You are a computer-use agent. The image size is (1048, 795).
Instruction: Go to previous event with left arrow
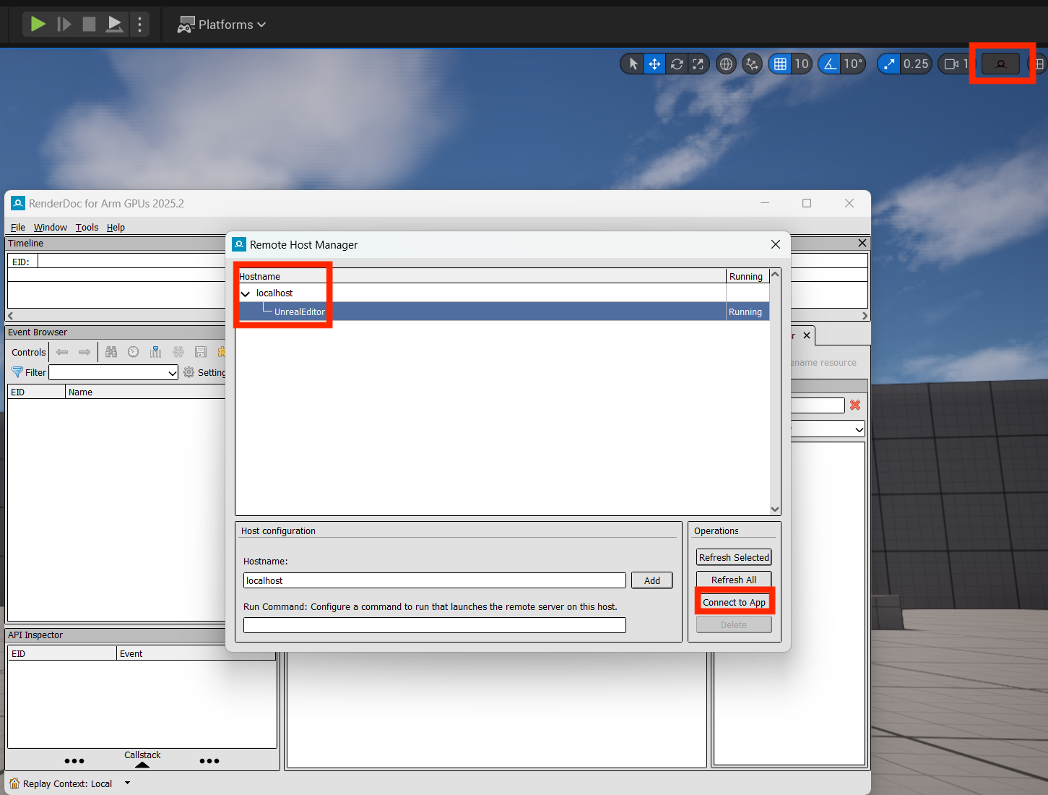click(x=62, y=352)
